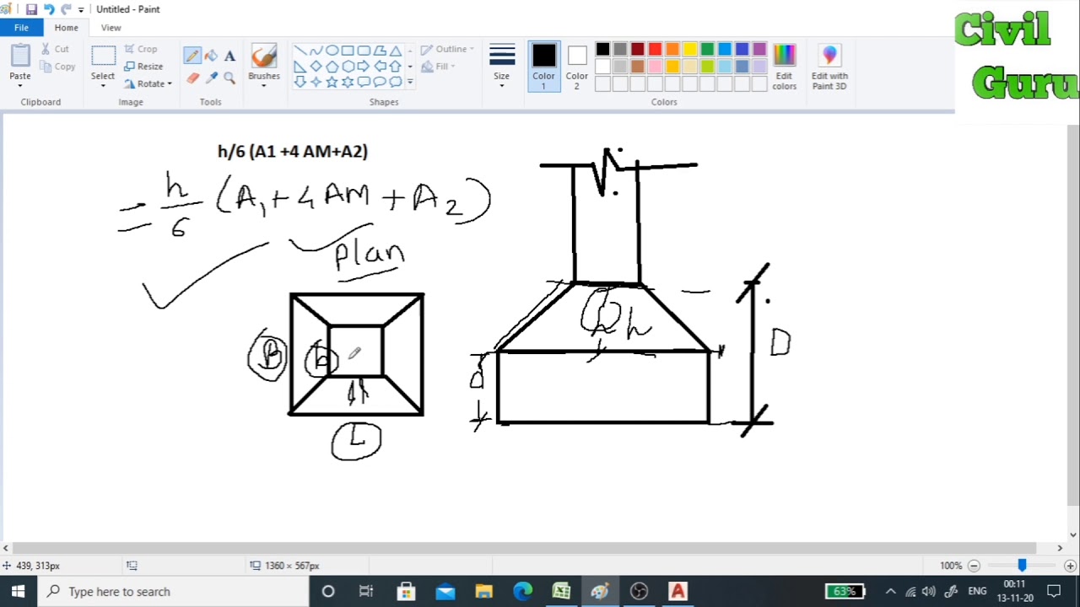Open Excel from taskbar

[x=561, y=591]
